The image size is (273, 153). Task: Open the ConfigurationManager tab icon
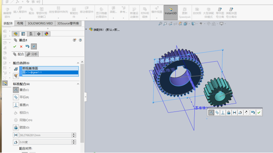[31, 34]
